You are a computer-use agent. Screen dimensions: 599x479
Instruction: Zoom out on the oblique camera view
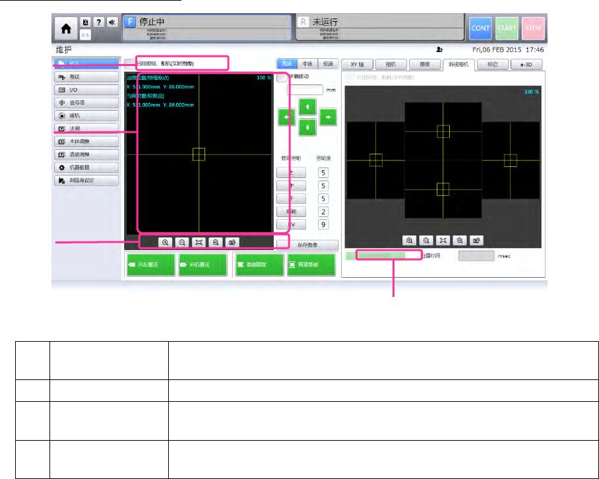426,241
